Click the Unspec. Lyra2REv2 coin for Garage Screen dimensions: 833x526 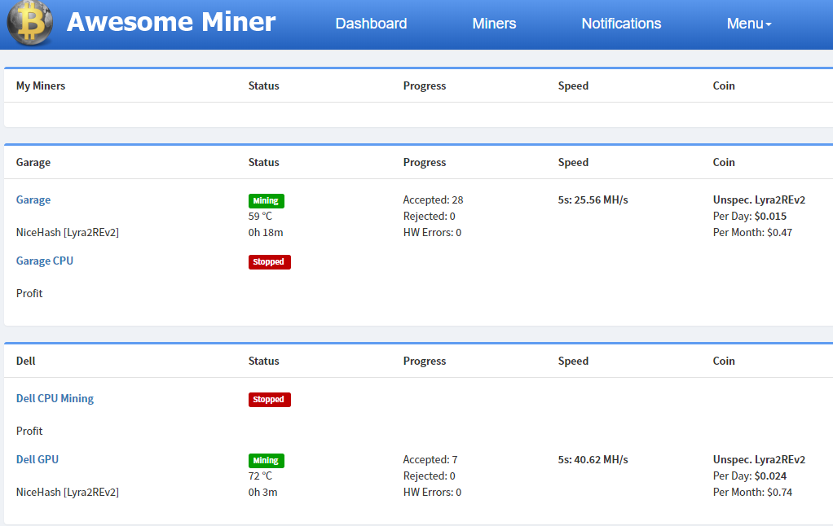pyautogui.click(x=759, y=199)
